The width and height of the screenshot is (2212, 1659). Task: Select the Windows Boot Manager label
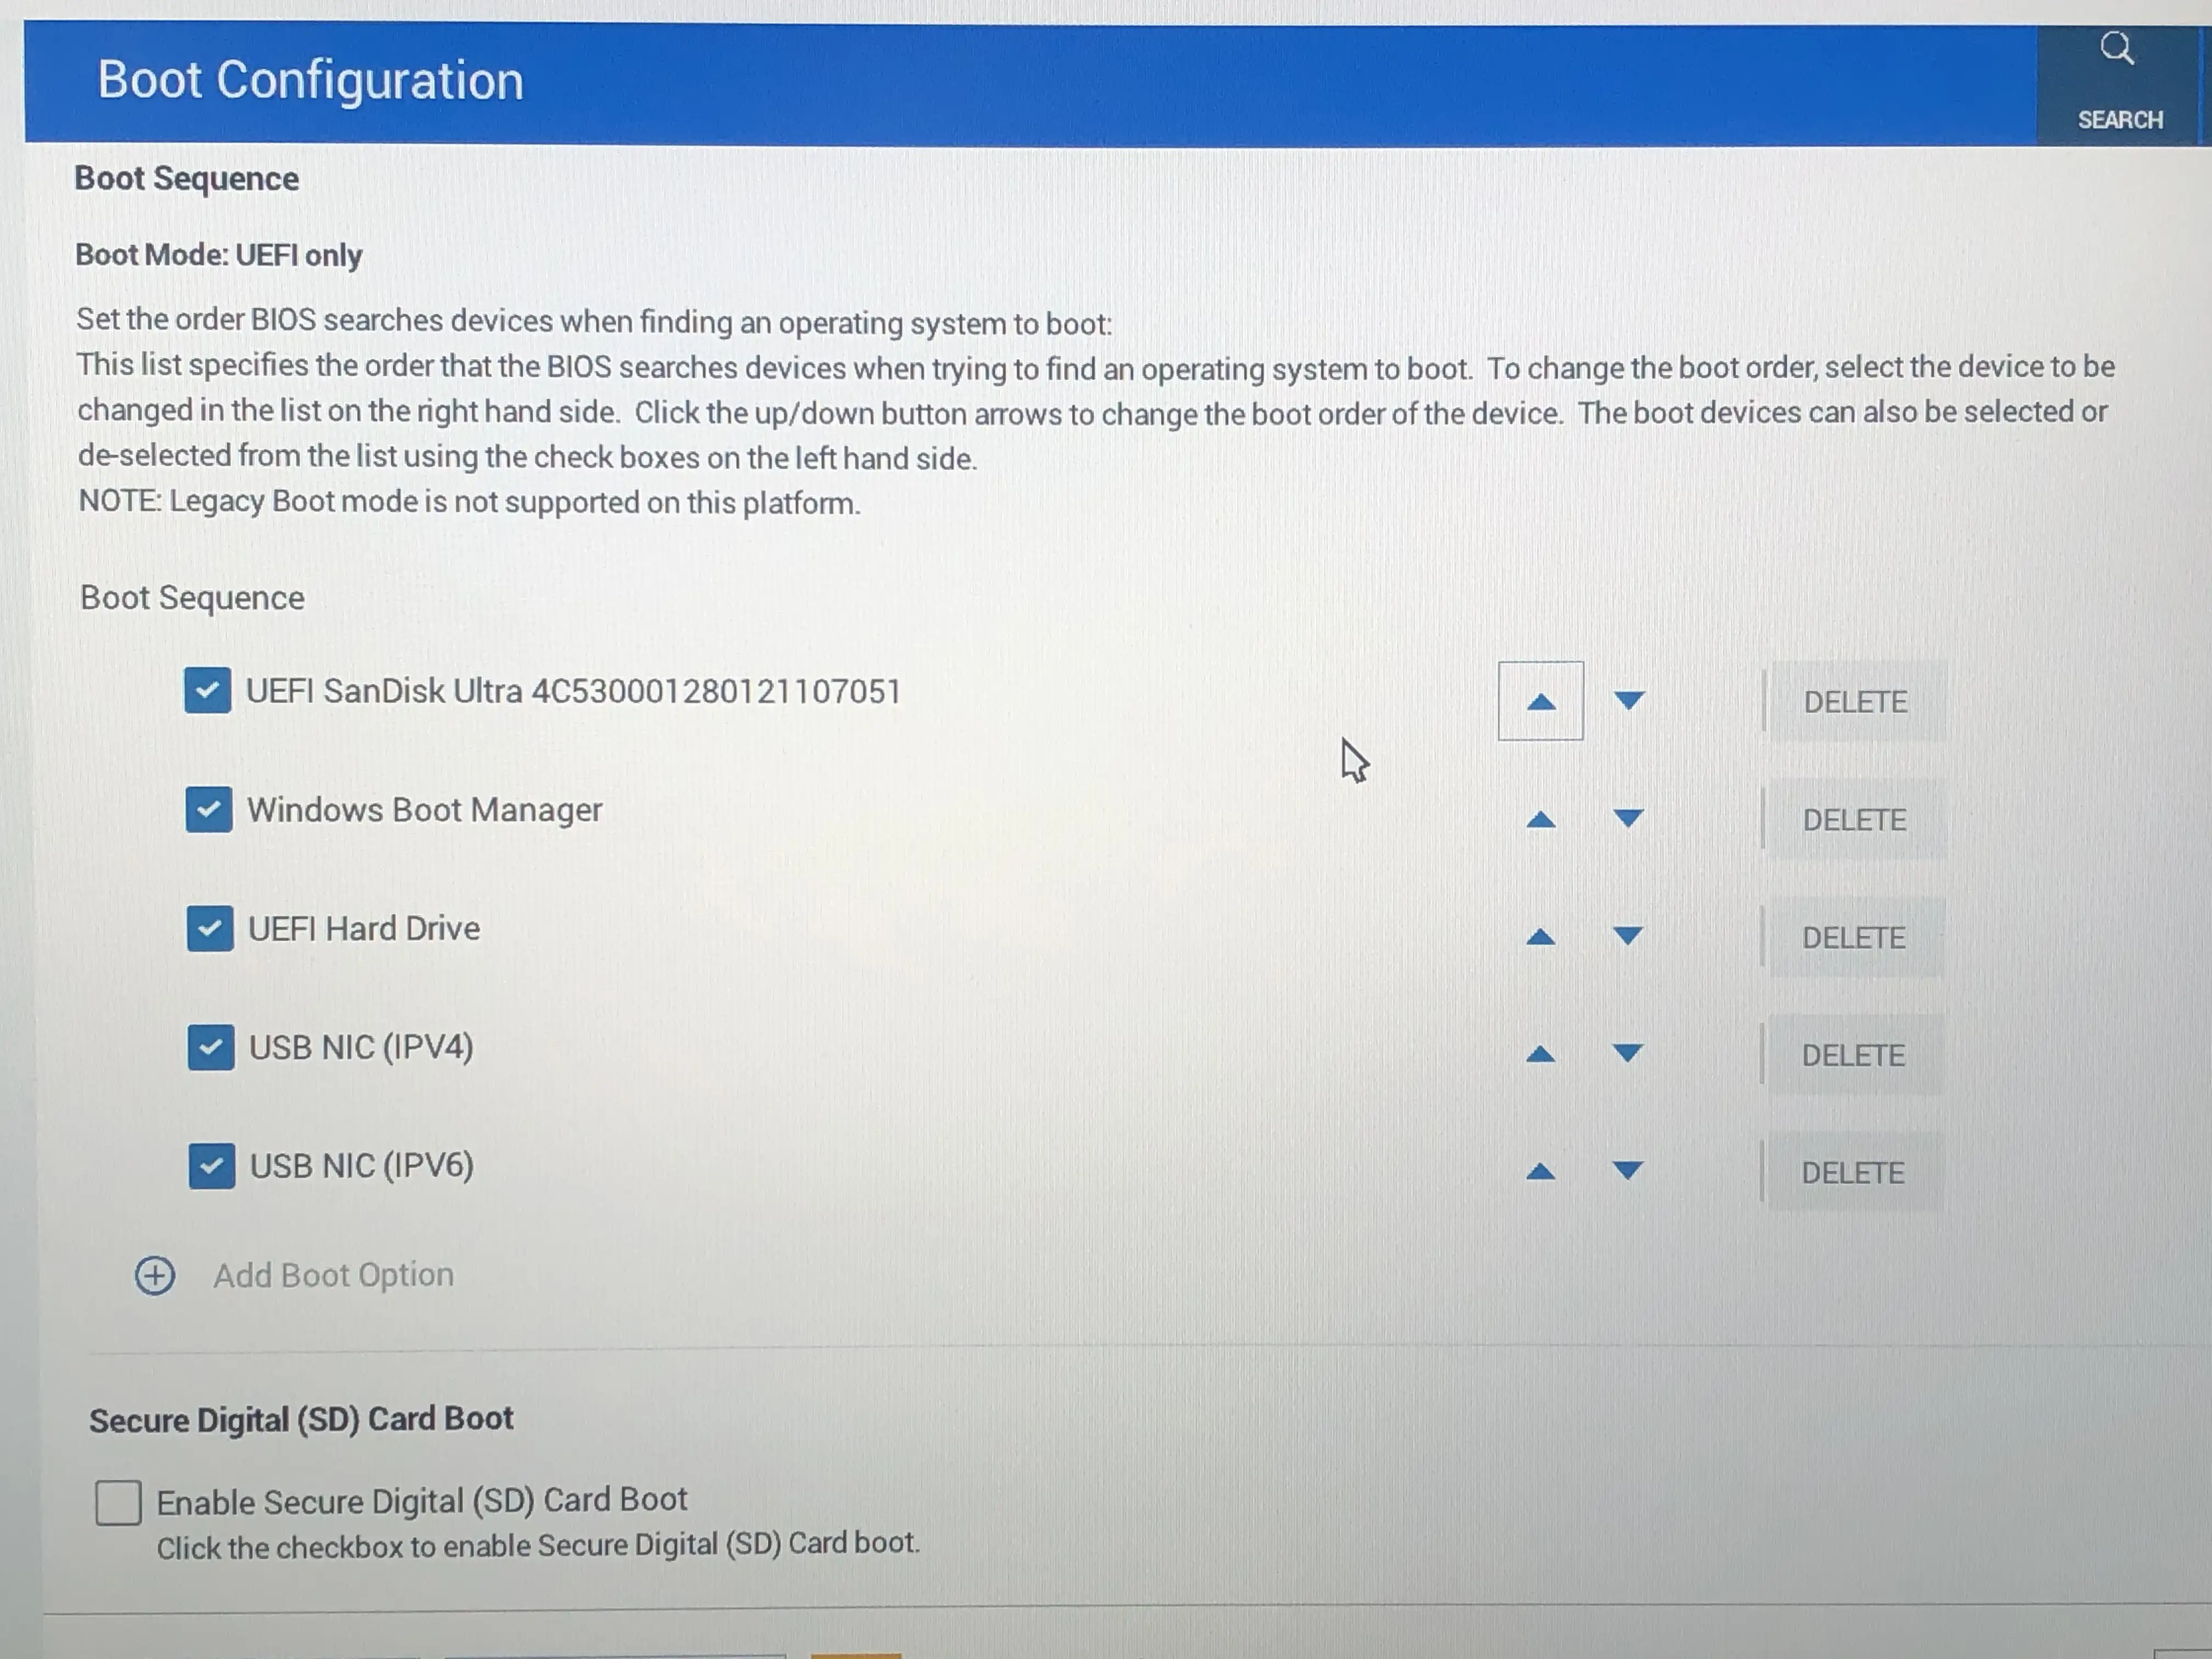(424, 810)
